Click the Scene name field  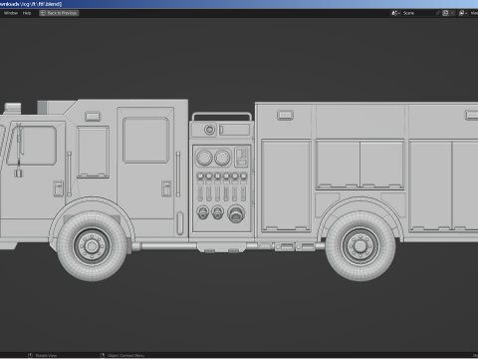click(417, 13)
